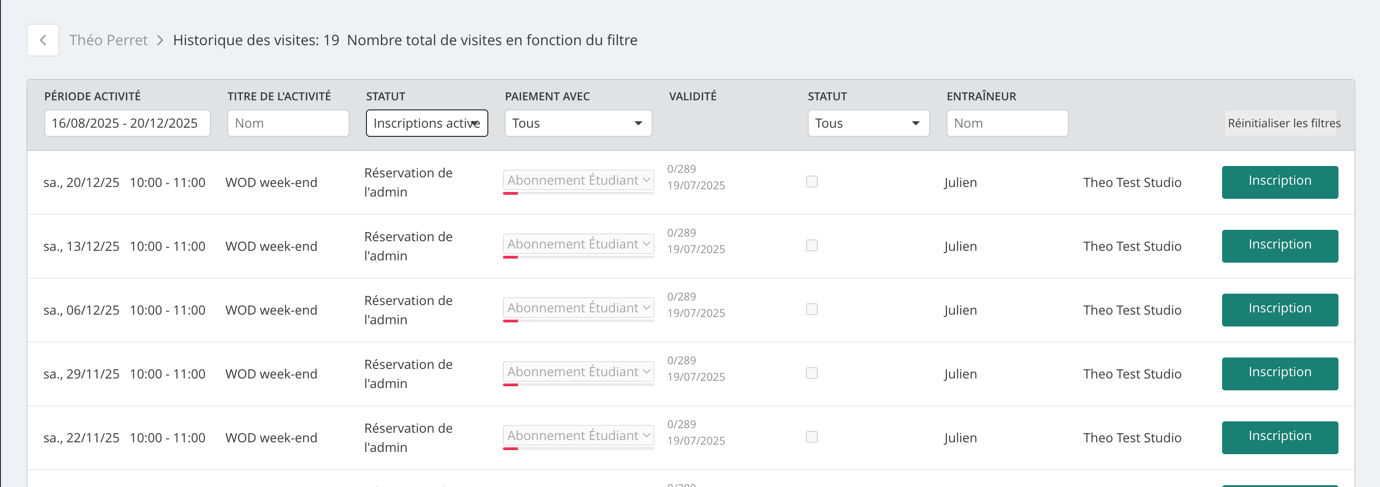The image size is (1380, 487).
Task: Click the time '10:00 - 11:00' in 22/11/25 row
Action: [x=167, y=438]
